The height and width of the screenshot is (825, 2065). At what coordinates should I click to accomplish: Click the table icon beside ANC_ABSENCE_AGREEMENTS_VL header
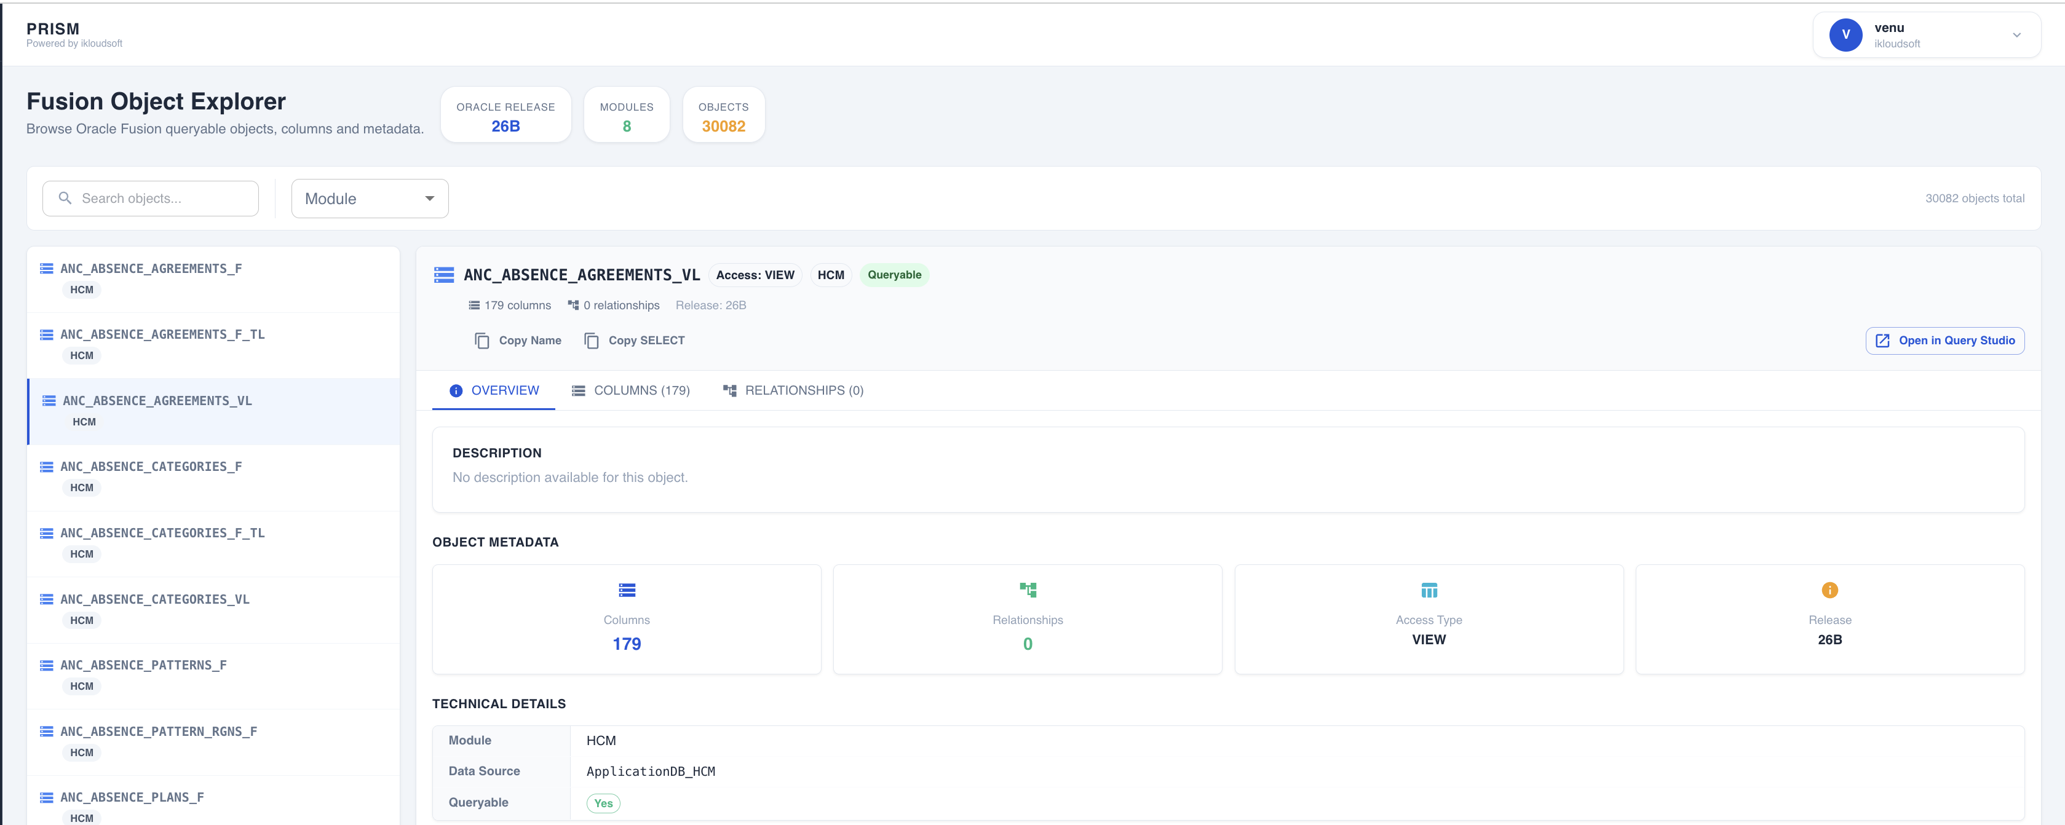[444, 275]
